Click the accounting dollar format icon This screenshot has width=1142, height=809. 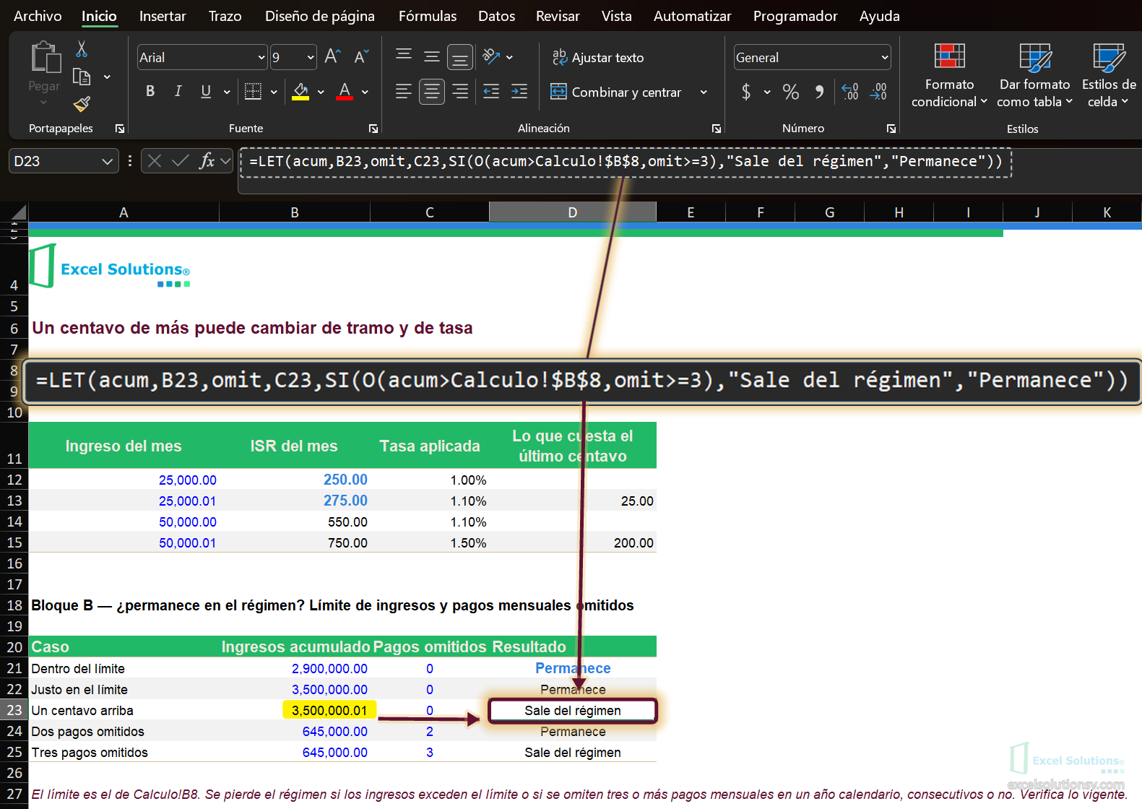point(746,92)
